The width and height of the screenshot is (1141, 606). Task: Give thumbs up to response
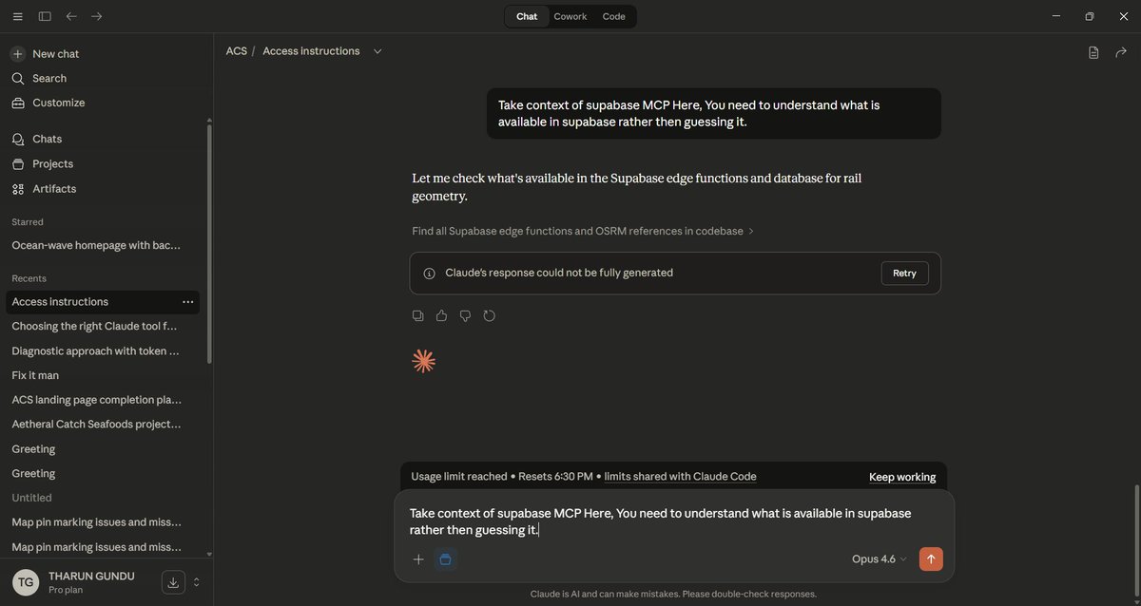tap(441, 315)
